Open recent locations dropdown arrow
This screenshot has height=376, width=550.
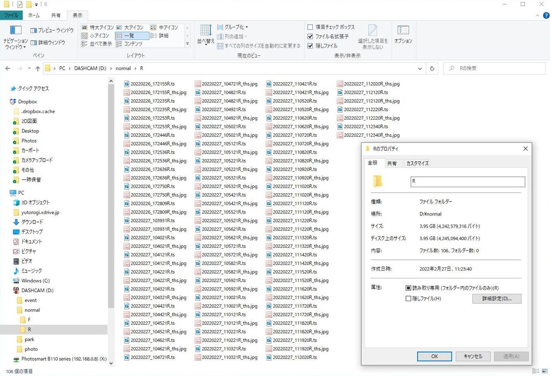coord(29,68)
